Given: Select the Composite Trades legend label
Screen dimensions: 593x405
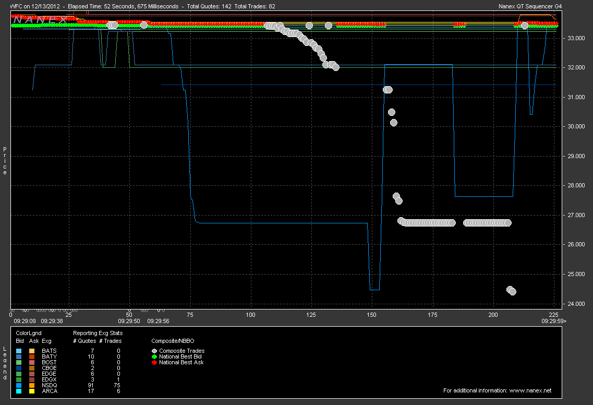Looking at the screenshot, I should pos(182,351).
